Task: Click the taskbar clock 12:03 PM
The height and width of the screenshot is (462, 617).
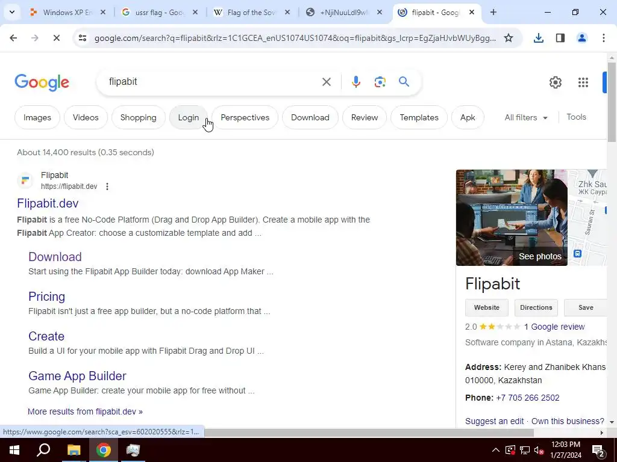Action: tap(565, 450)
